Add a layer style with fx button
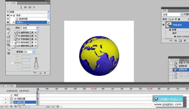The height and width of the screenshot is (109, 189). (176, 41)
